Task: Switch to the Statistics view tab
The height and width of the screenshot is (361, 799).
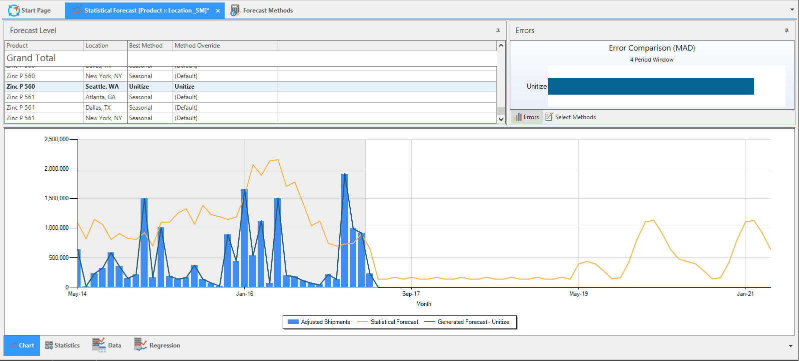Action: pos(62,345)
